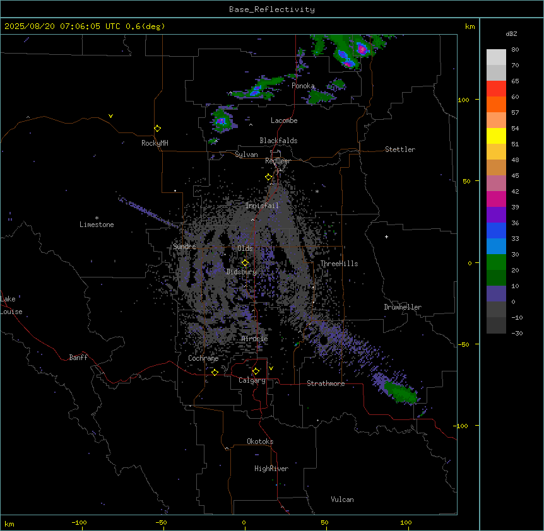Image resolution: width=544 pixels, height=531 pixels.
Task: Select the Olds label
Action: [x=245, y=248]
